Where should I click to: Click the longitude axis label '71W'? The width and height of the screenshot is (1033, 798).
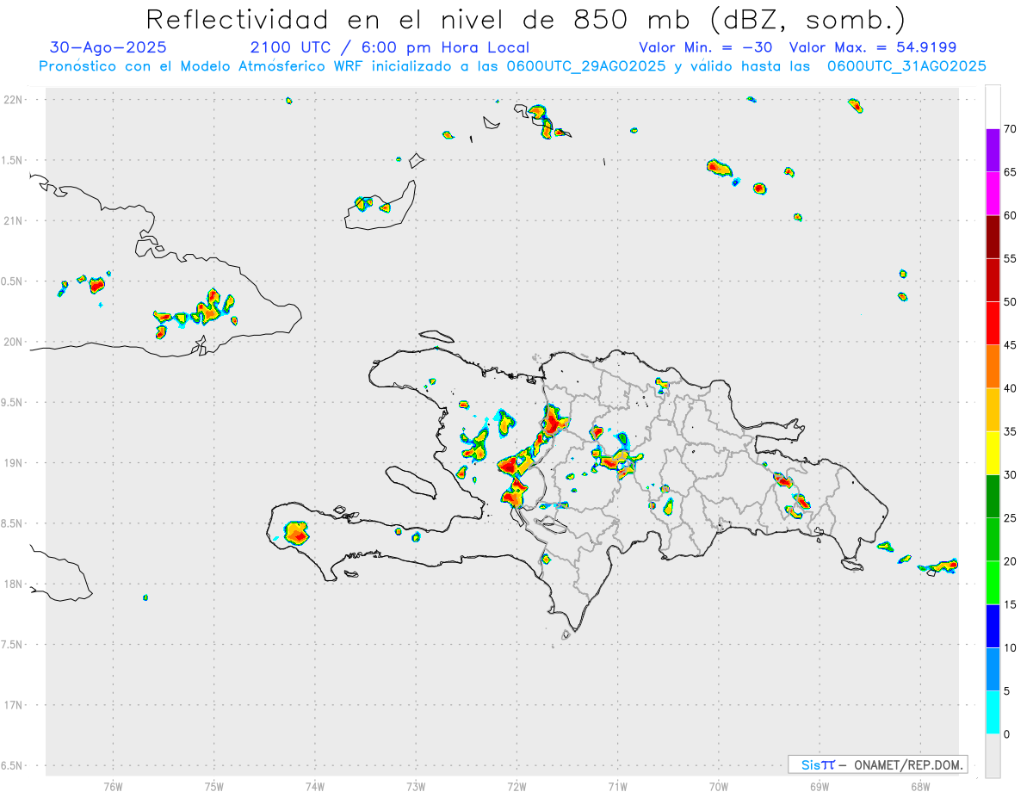click(x=618, y=787)
